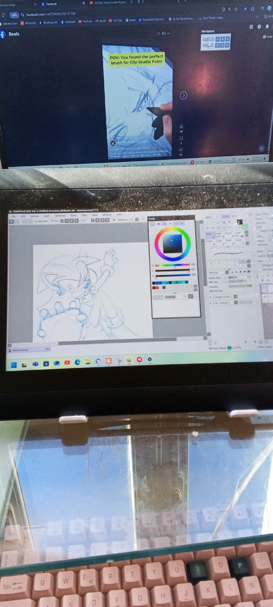Mute the reel using the speaker icon
Image resolution: width=273 pixels, height=607 pixels.
(x=164, y=33)
